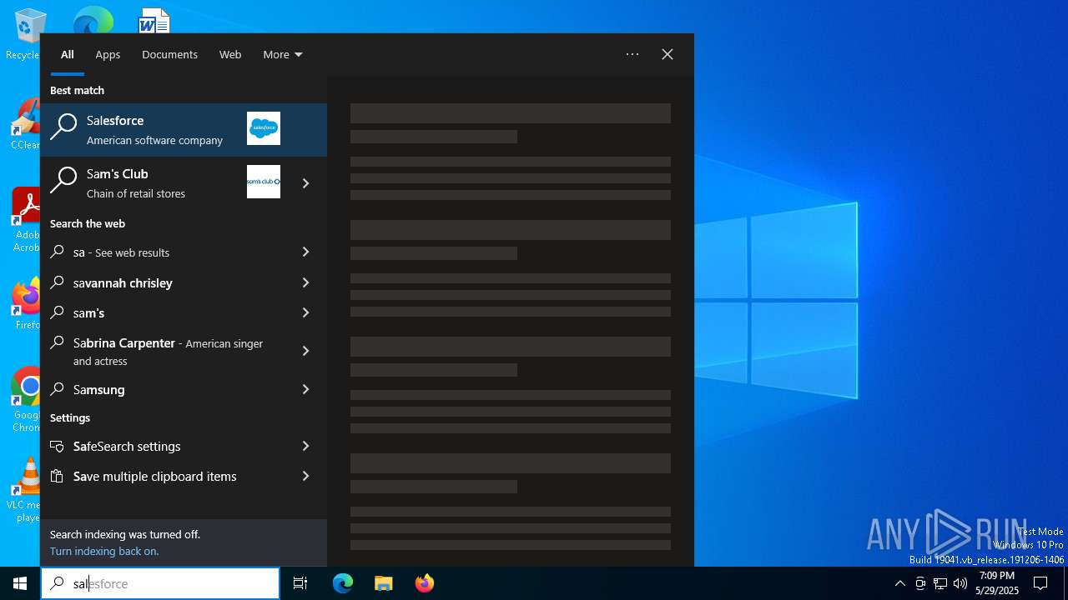1068x600 pixels.
Task: Select the Adobe Acrobat desktop shortcut
Action: tap(25, 220)
